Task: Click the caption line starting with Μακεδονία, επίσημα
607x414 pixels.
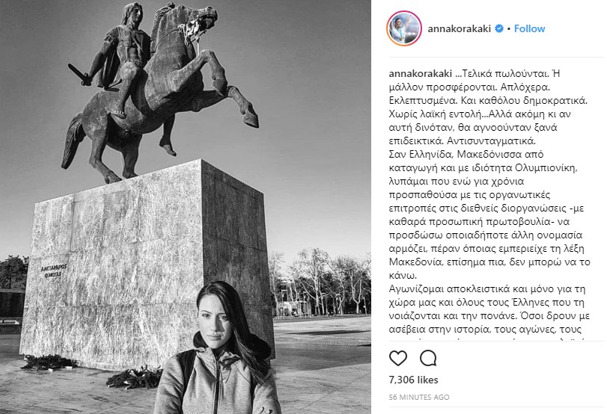Action: point(489,262)
